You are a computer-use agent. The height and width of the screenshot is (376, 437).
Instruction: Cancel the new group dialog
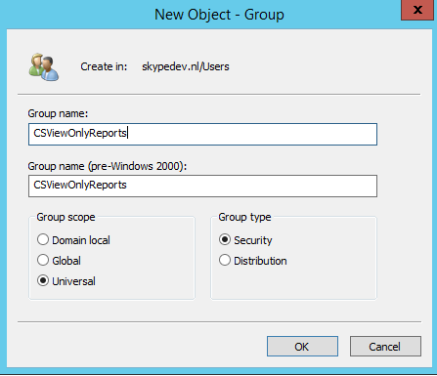(x=385, y=347)
